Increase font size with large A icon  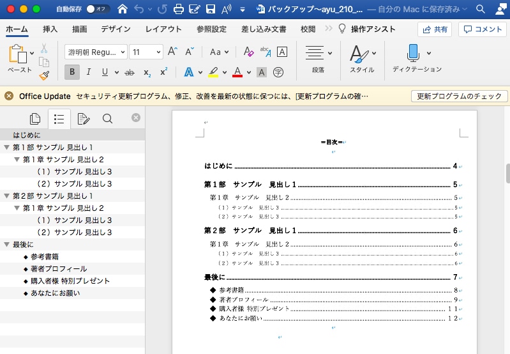coord(172,52)
